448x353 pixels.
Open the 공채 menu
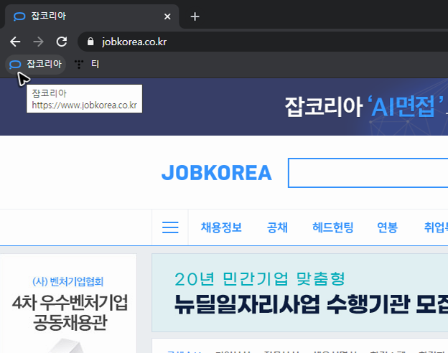[277, 227]
